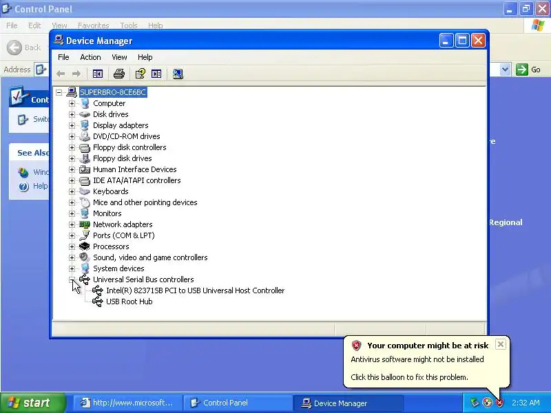Click the Ports (COM & LPT) icon

pyautogui.click(x=85, y=235)
